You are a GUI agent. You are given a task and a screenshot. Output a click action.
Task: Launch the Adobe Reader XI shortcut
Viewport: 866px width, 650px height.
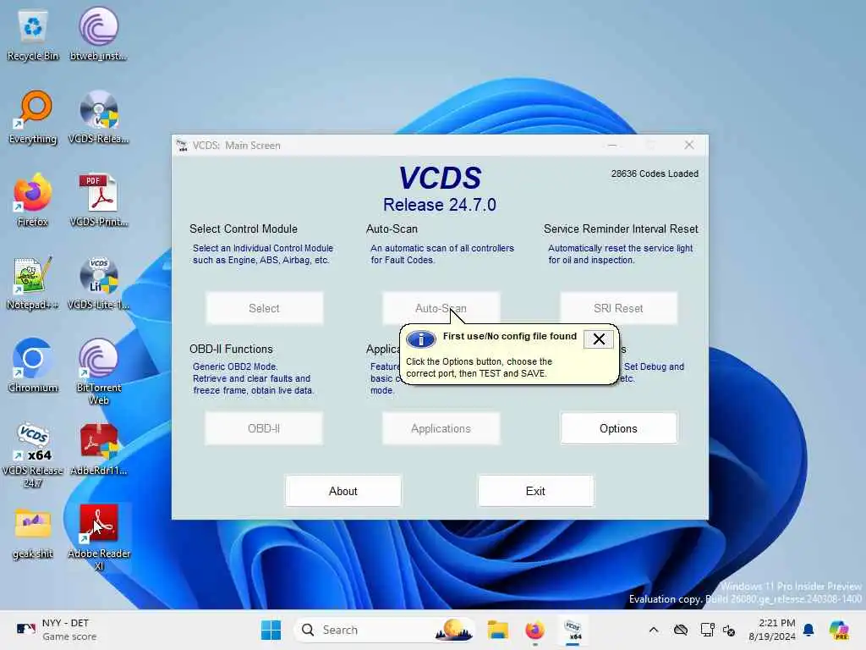coord(98,537)
